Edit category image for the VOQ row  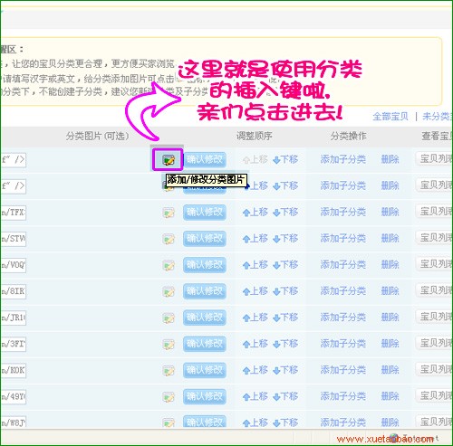pos(169,265)
